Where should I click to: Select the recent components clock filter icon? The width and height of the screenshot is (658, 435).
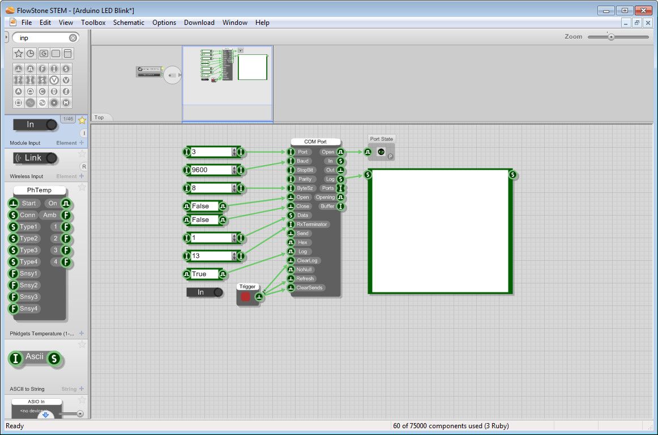point(31,53)
